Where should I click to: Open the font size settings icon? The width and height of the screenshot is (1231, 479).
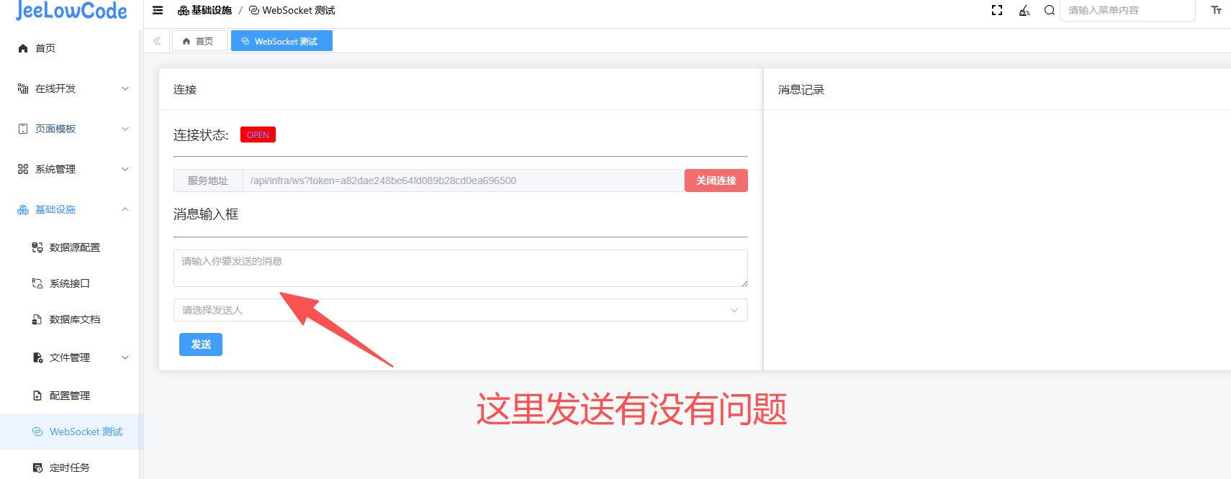pos(1216,10)
